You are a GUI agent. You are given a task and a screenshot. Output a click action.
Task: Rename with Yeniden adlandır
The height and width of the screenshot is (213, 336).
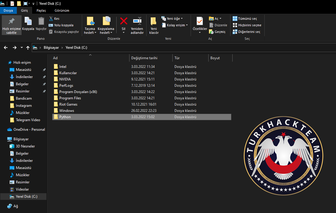[x=137, y=25]
